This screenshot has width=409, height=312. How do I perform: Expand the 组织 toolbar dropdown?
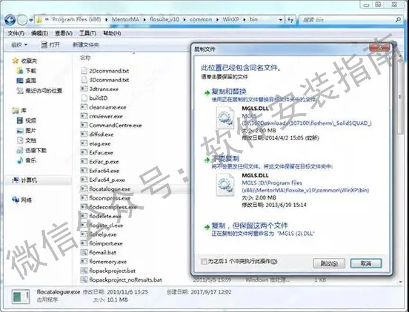(x=19, y=45)
